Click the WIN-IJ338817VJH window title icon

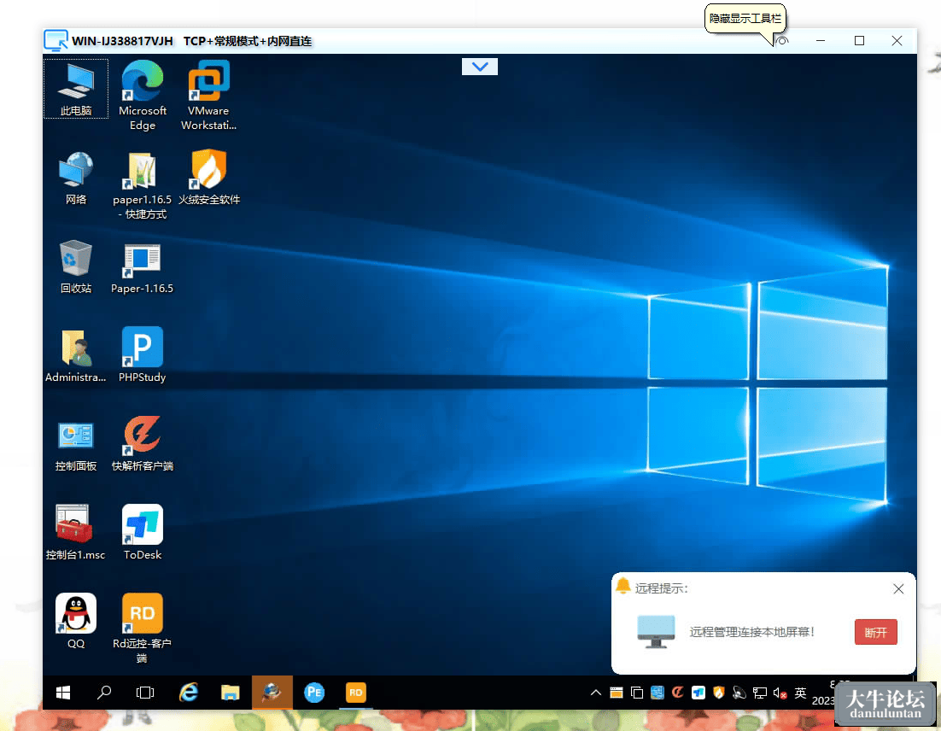(56, 41)
